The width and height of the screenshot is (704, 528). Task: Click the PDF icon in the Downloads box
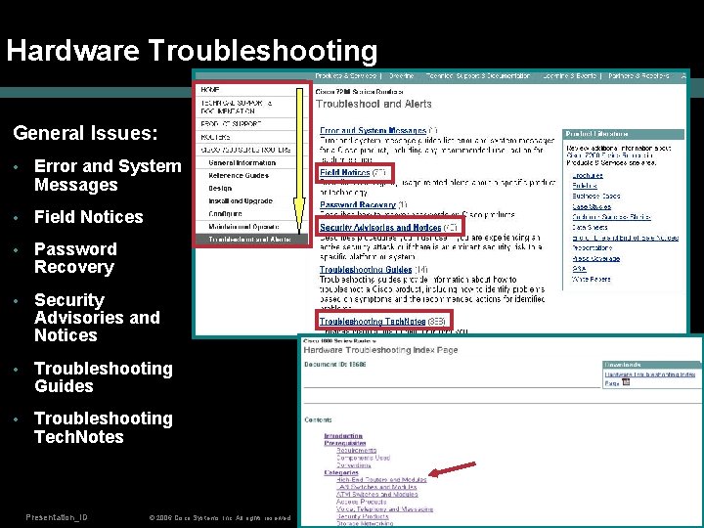(626, 382)
